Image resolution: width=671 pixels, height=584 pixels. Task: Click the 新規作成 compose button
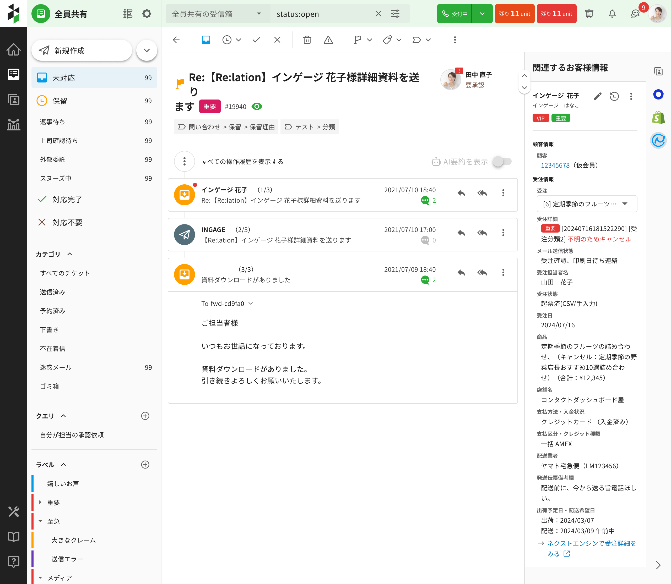click(82, 51)
